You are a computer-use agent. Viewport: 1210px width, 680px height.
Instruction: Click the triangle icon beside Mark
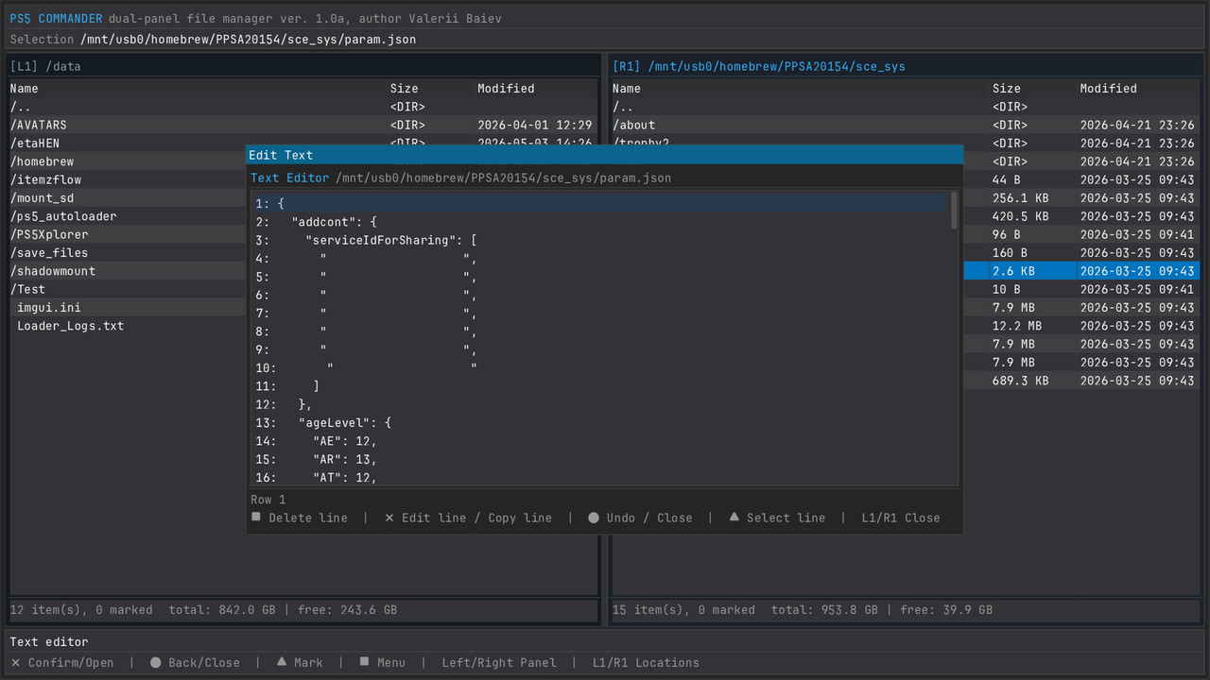click(282, 662)
